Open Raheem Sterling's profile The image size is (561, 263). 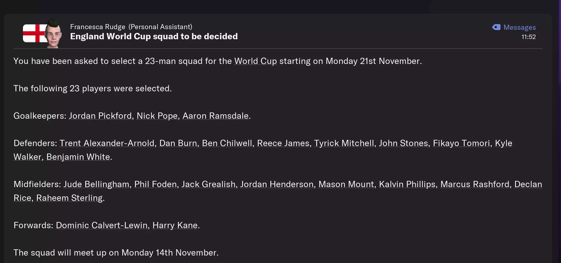(69, 198)
